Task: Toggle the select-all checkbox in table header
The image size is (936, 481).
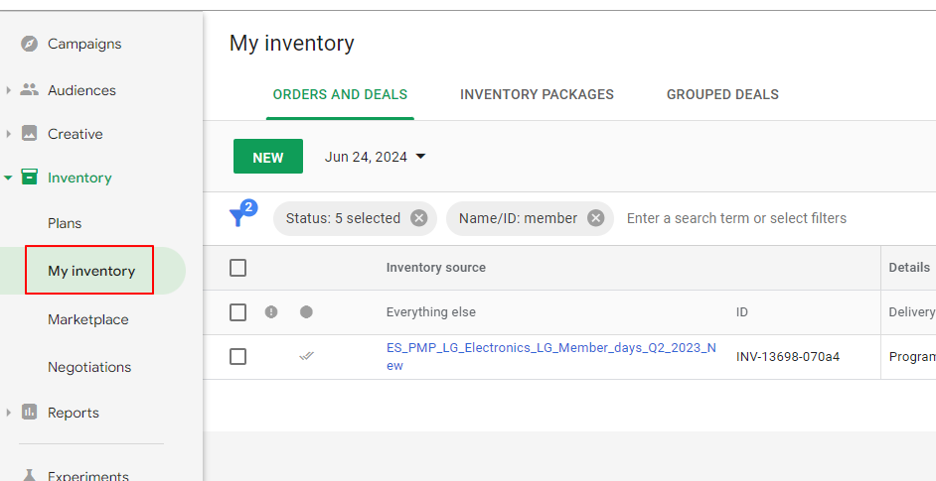Action: pos(237,268)
